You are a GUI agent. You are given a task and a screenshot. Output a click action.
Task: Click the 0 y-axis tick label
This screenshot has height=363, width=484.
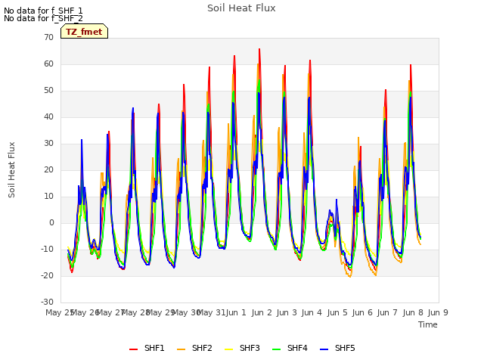click(x=51, y=223)
